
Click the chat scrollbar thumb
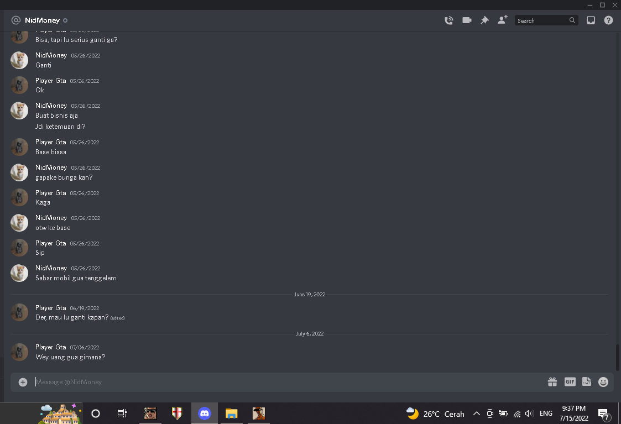(617, 358)
